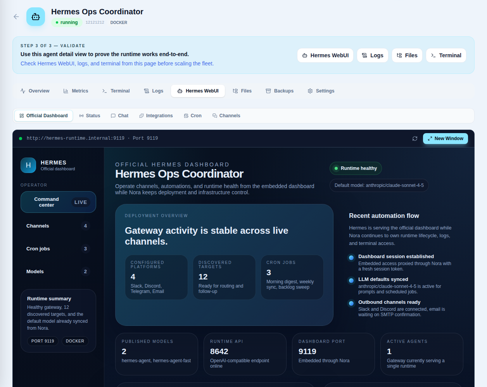Image resolution: width=487 pixels, height=387 pixels.
Task: Click the running status badge
Action: (67, 22)
